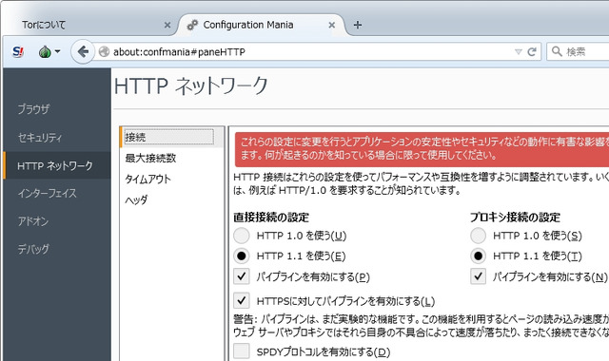Close the Torについて tab
The width and height of the screenshot is (609, 361).
coord(167,26)
